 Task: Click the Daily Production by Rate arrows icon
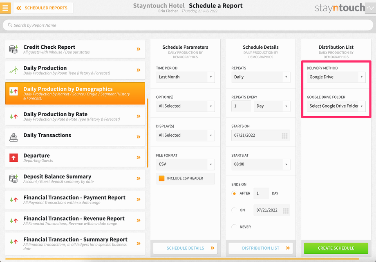point(13,117)
